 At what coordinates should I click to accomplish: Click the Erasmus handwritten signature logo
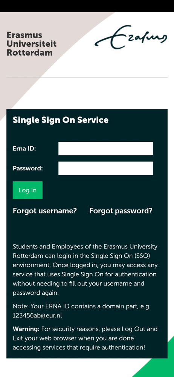click(131, 37)
